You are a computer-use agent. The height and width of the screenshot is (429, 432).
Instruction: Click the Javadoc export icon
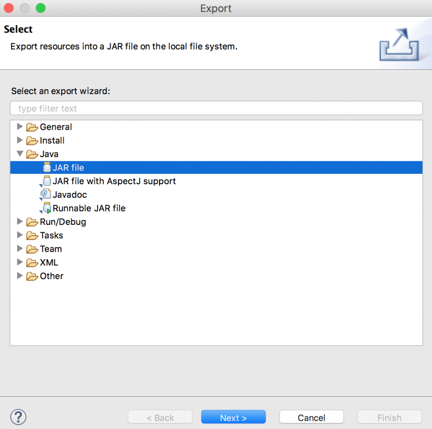45,195
